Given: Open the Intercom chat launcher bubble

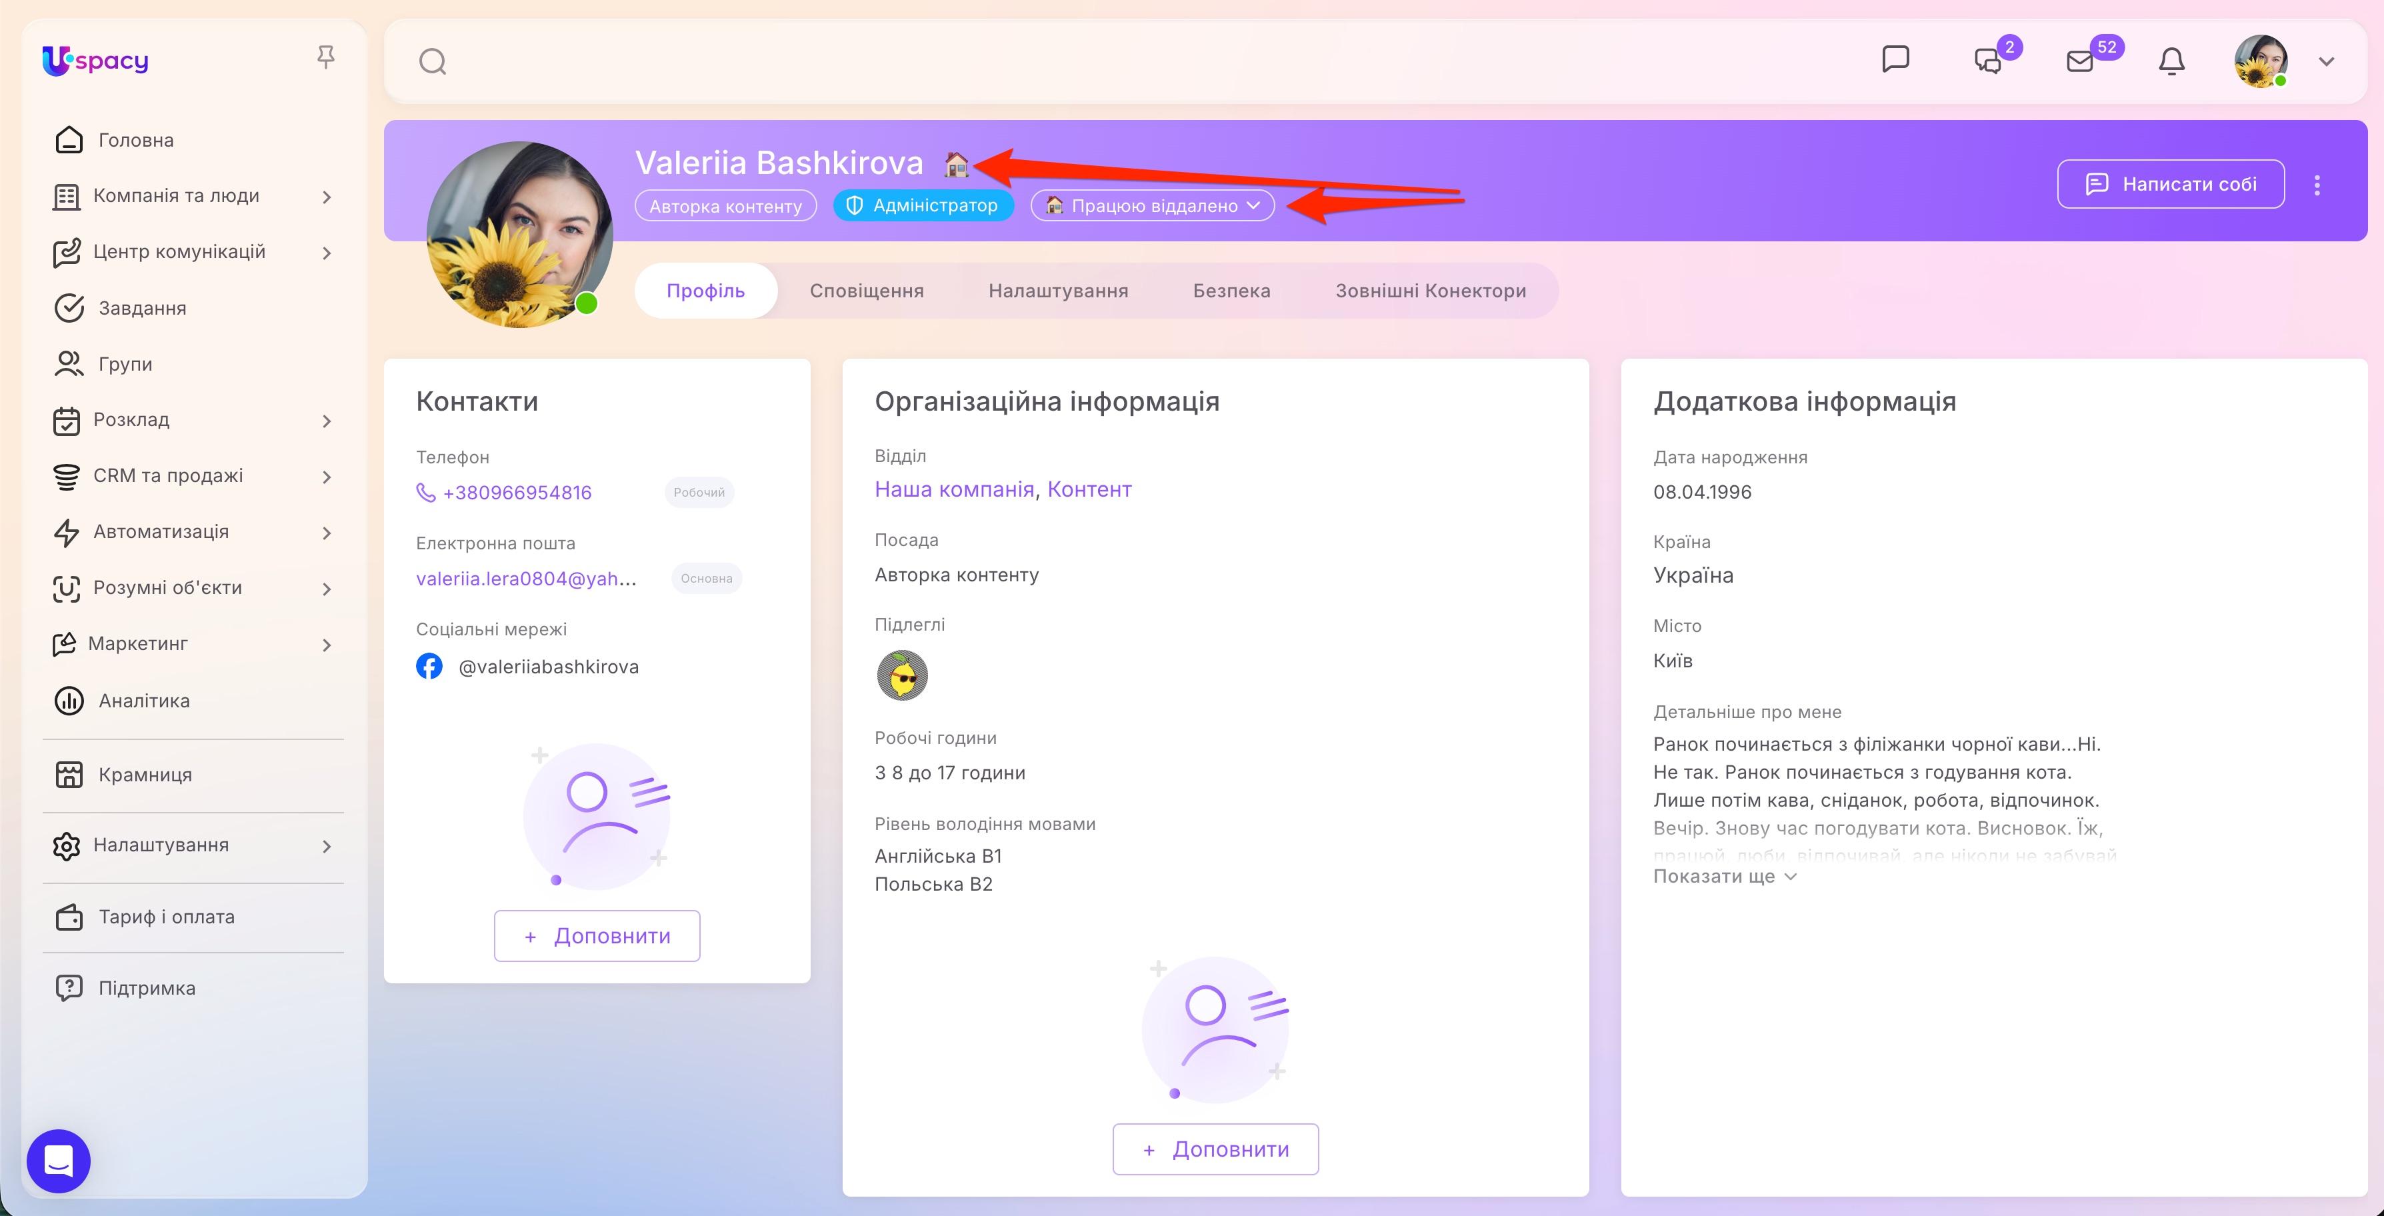Looking at the screenshot, I should tap(58, 1161).
